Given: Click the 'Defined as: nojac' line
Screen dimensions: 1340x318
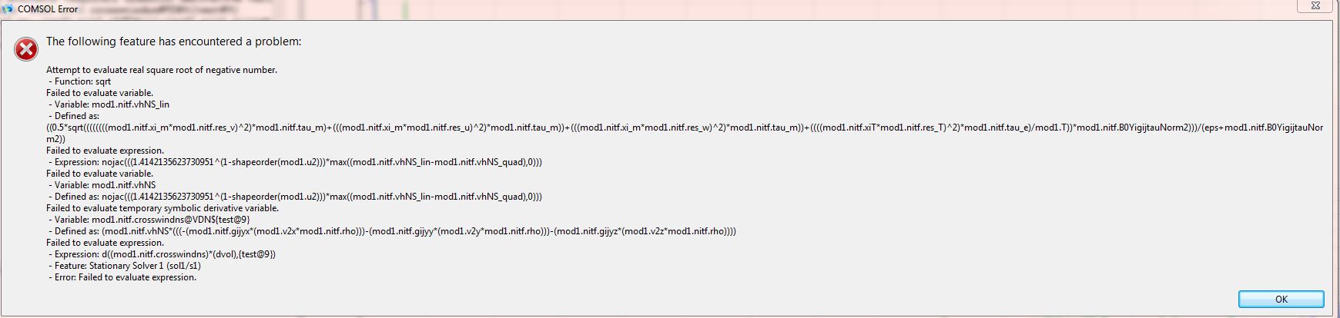Looking at the screenshot, I should (296, 197).
